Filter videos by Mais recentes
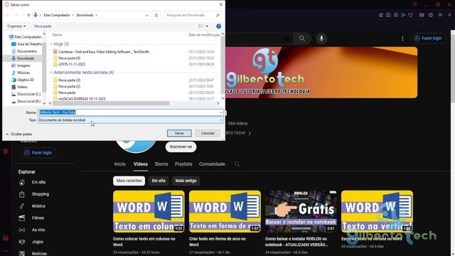455x256 pixels. (129, 181)
